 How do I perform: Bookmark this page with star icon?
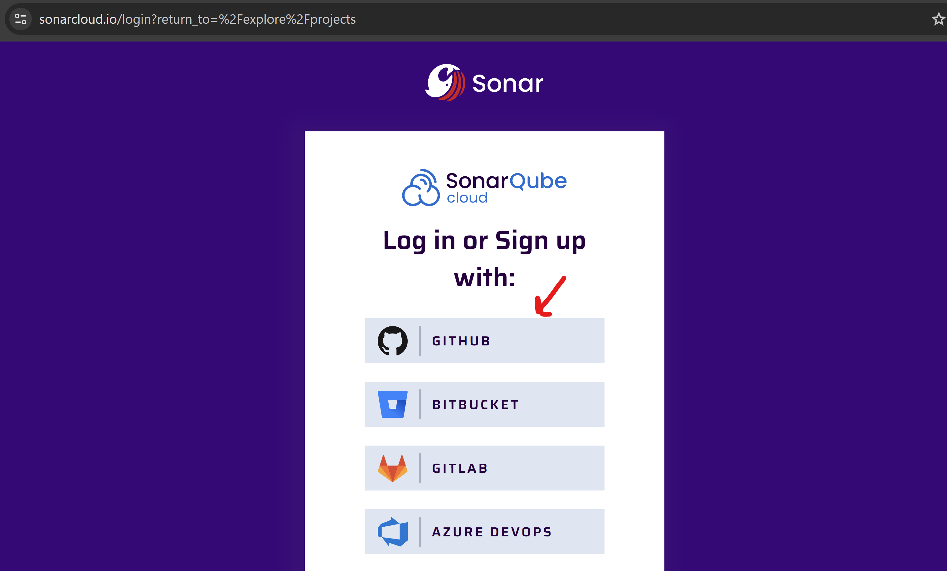tap(938, 19)
